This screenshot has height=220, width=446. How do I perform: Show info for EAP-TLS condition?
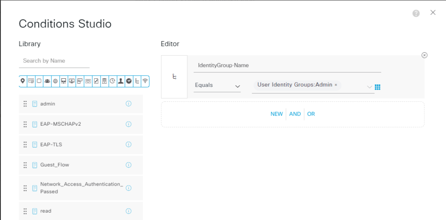click(128, 144)
